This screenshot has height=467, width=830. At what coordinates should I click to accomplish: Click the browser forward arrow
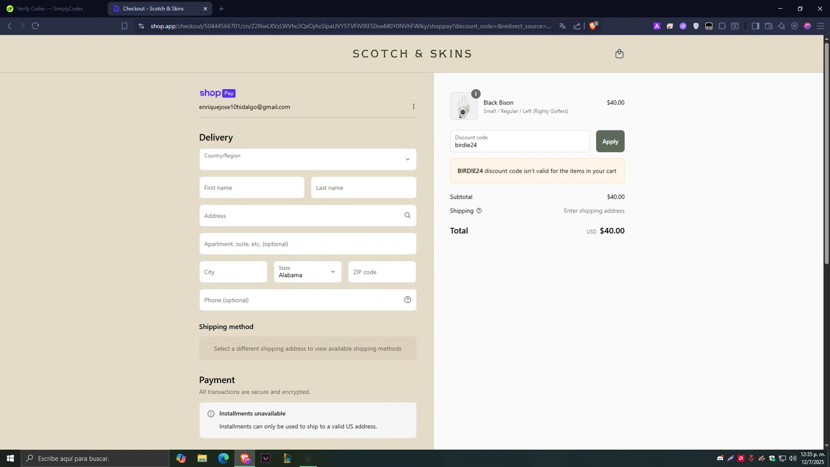[x=22, y=26]
